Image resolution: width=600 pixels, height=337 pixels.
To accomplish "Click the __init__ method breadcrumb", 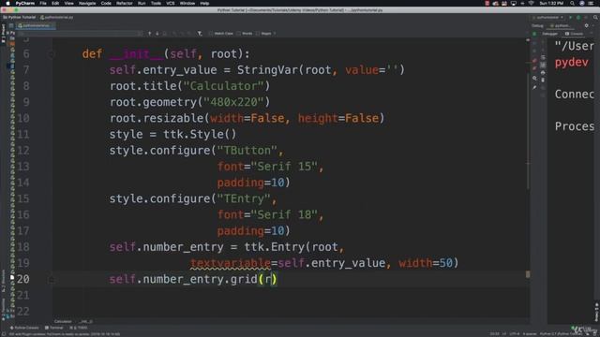I will (x=86, y=321).
